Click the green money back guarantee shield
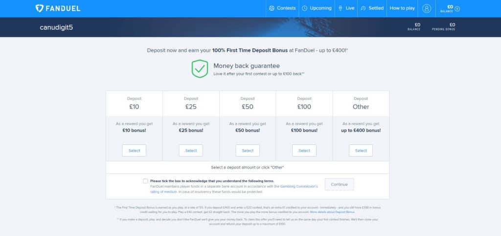Screen dimensions: 501x236 pos(200,69)
